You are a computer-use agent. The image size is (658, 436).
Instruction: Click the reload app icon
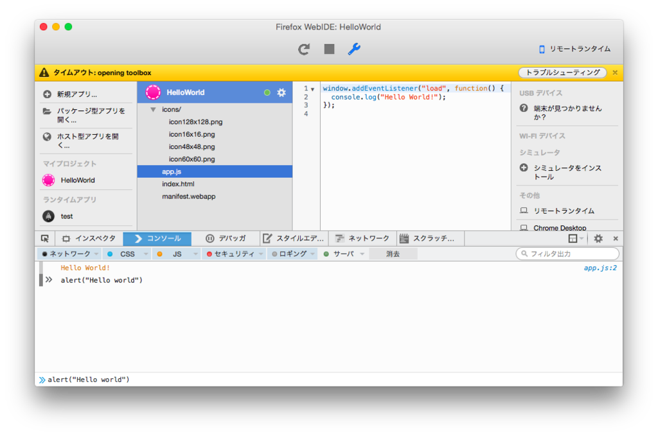(304, 49)
